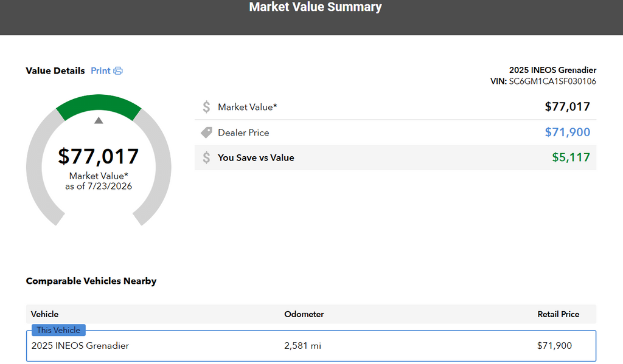Click the $5,117 savings amount
This screenshot has width=623, height=364.
[x=571, y=157]
